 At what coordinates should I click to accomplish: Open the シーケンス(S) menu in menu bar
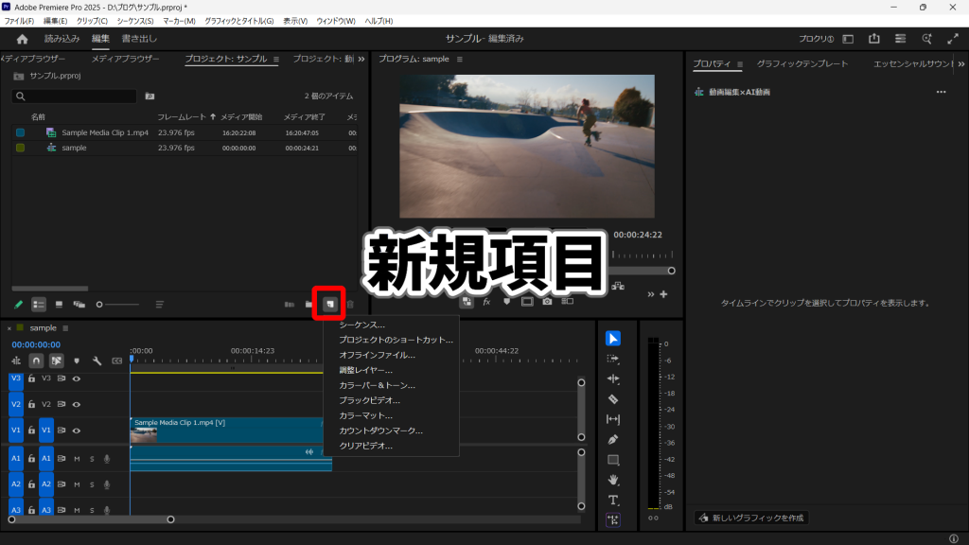[x=135, y=21]
